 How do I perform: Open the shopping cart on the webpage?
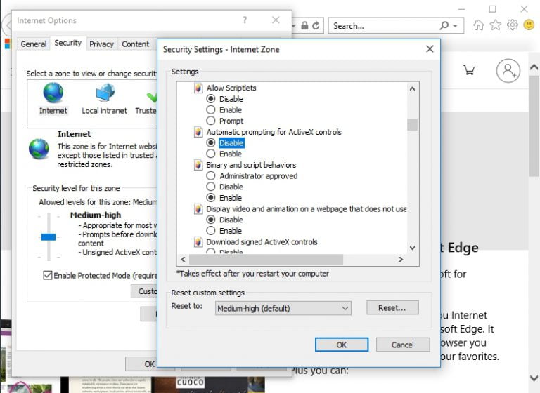(x=469, y=70)
